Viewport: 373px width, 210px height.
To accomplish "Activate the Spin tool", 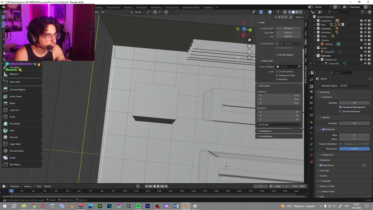I will click(x=22, y=130).
